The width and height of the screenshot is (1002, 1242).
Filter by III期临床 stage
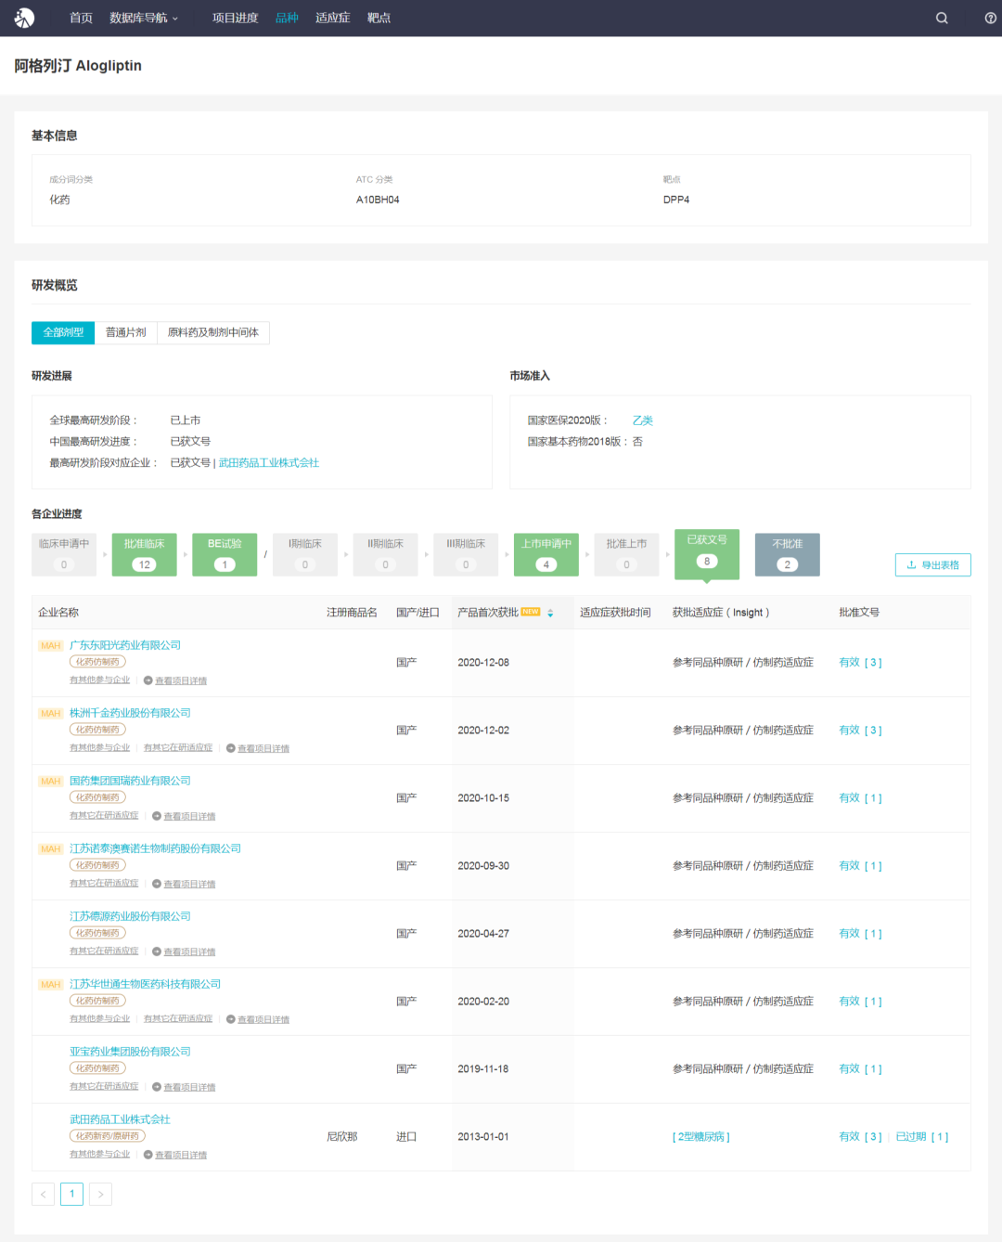point(466,554)
